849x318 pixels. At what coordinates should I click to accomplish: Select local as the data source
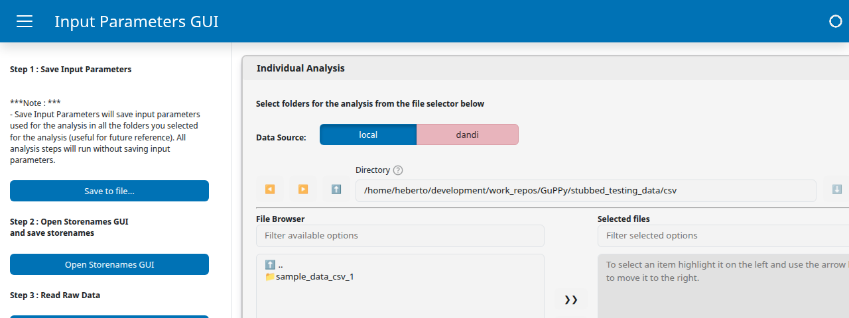[x=368, y=134]
